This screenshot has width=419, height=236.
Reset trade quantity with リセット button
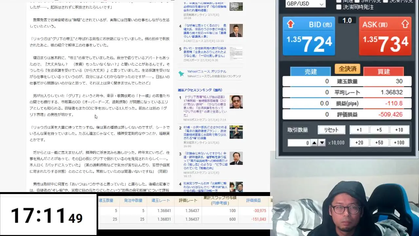pyautogui.click(x=331, y=130)
